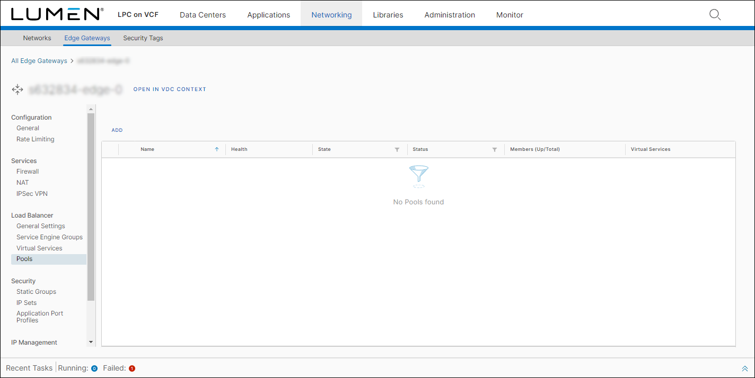Click the sidebar scrollbar thumb
This screenshot has height=378, width=755.
[x=91, y=207]
